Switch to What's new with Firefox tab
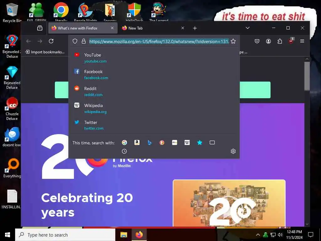The width and height of the screenshot is (321, 241). pos(83,28)
